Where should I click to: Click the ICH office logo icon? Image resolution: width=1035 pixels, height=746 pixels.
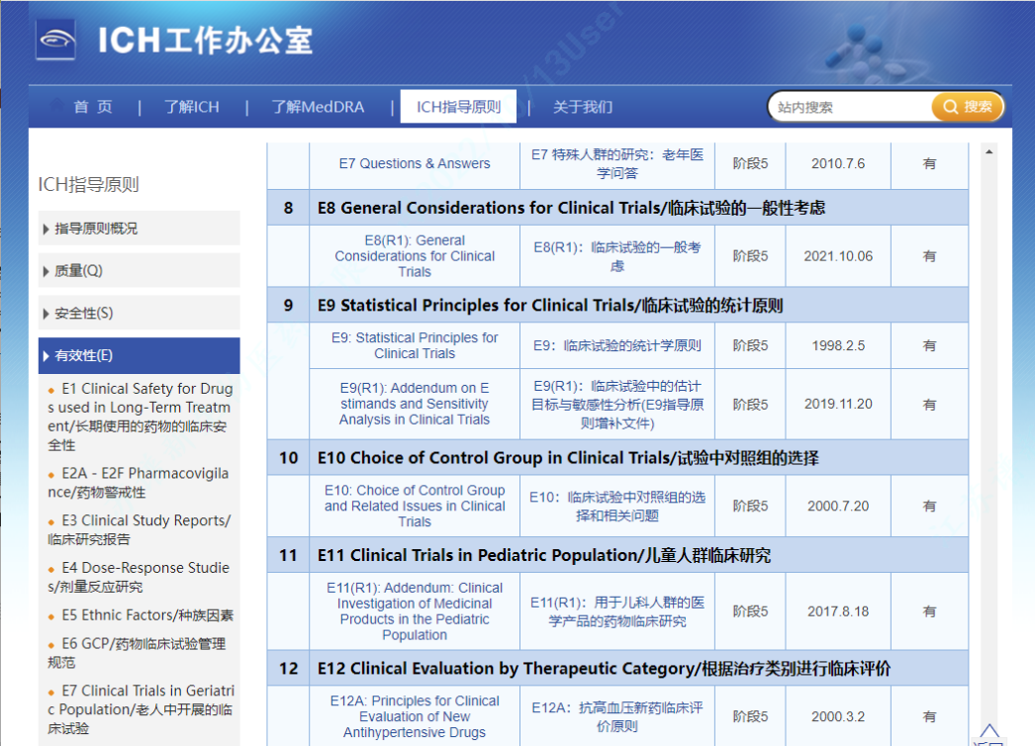click(x=55, y=40)
